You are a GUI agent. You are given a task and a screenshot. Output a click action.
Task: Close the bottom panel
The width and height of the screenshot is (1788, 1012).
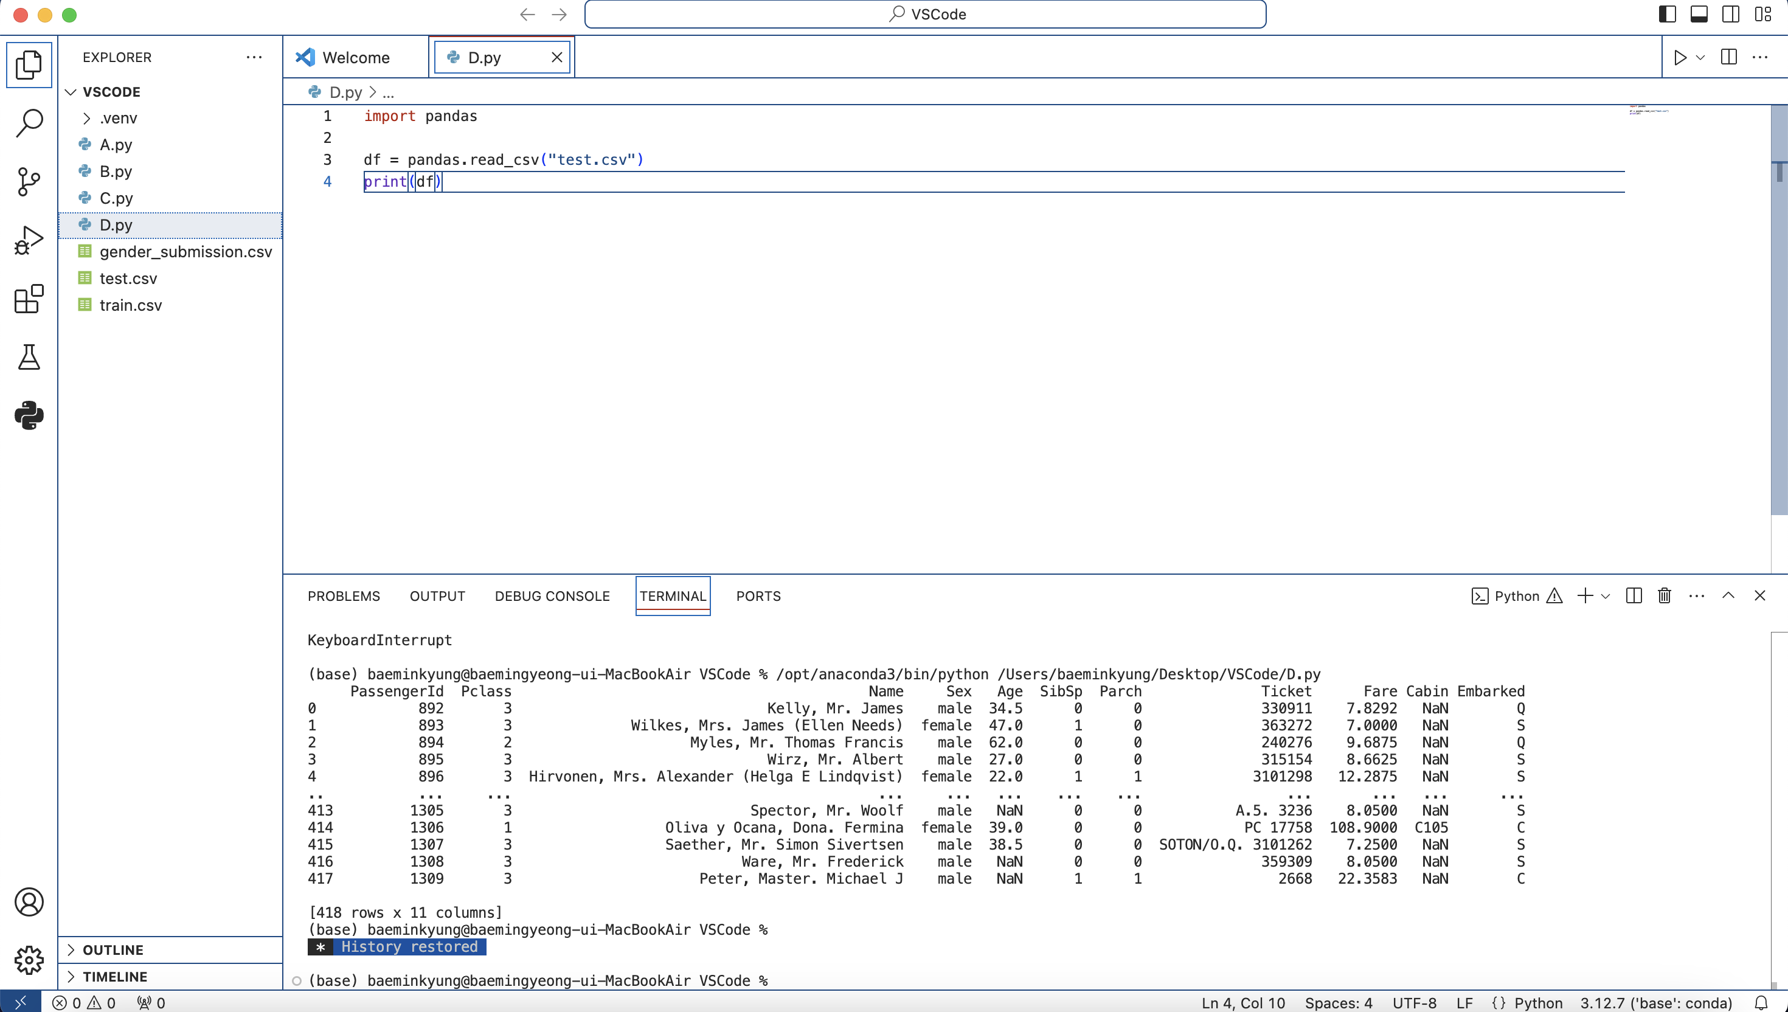tap(1759, 595)
